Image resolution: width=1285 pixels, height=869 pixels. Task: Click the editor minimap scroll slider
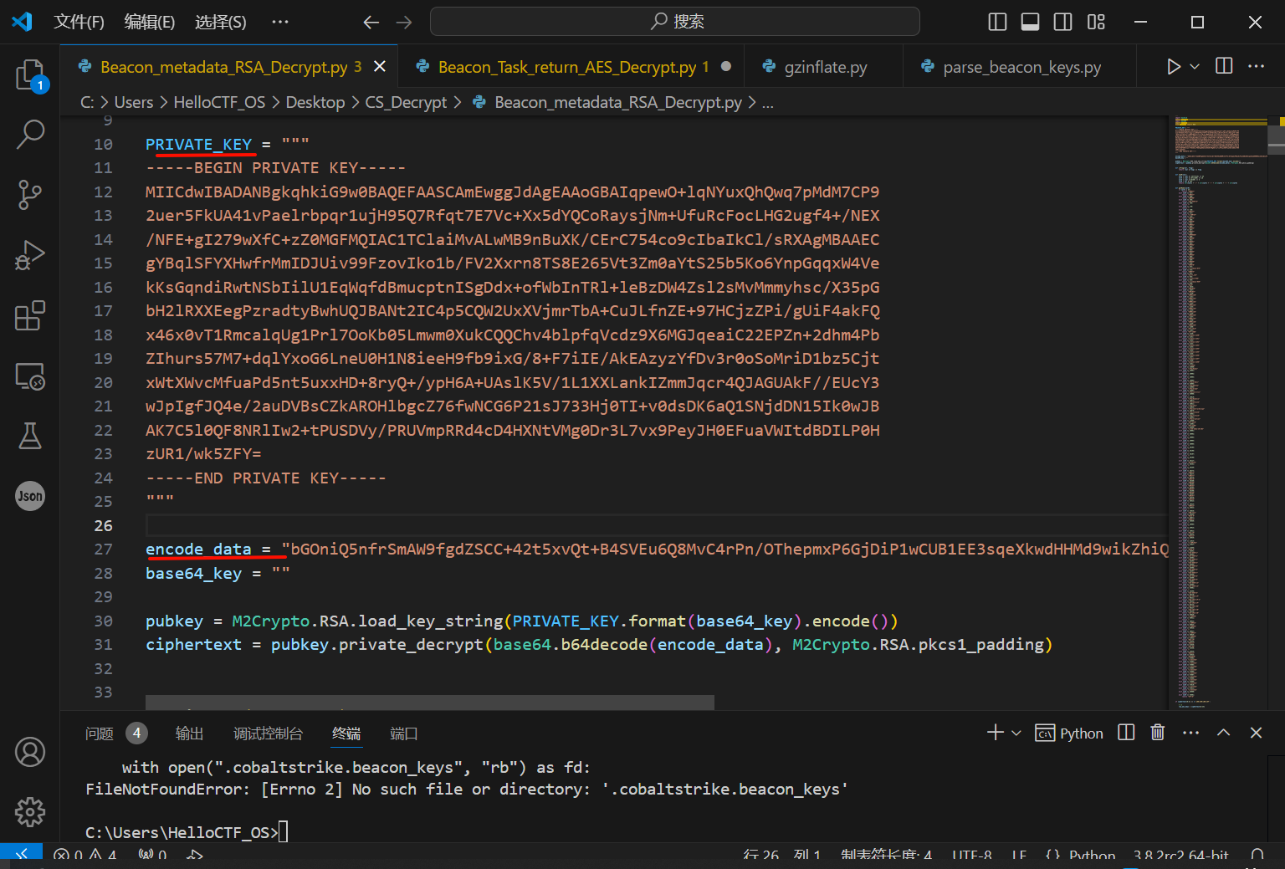1276,138
